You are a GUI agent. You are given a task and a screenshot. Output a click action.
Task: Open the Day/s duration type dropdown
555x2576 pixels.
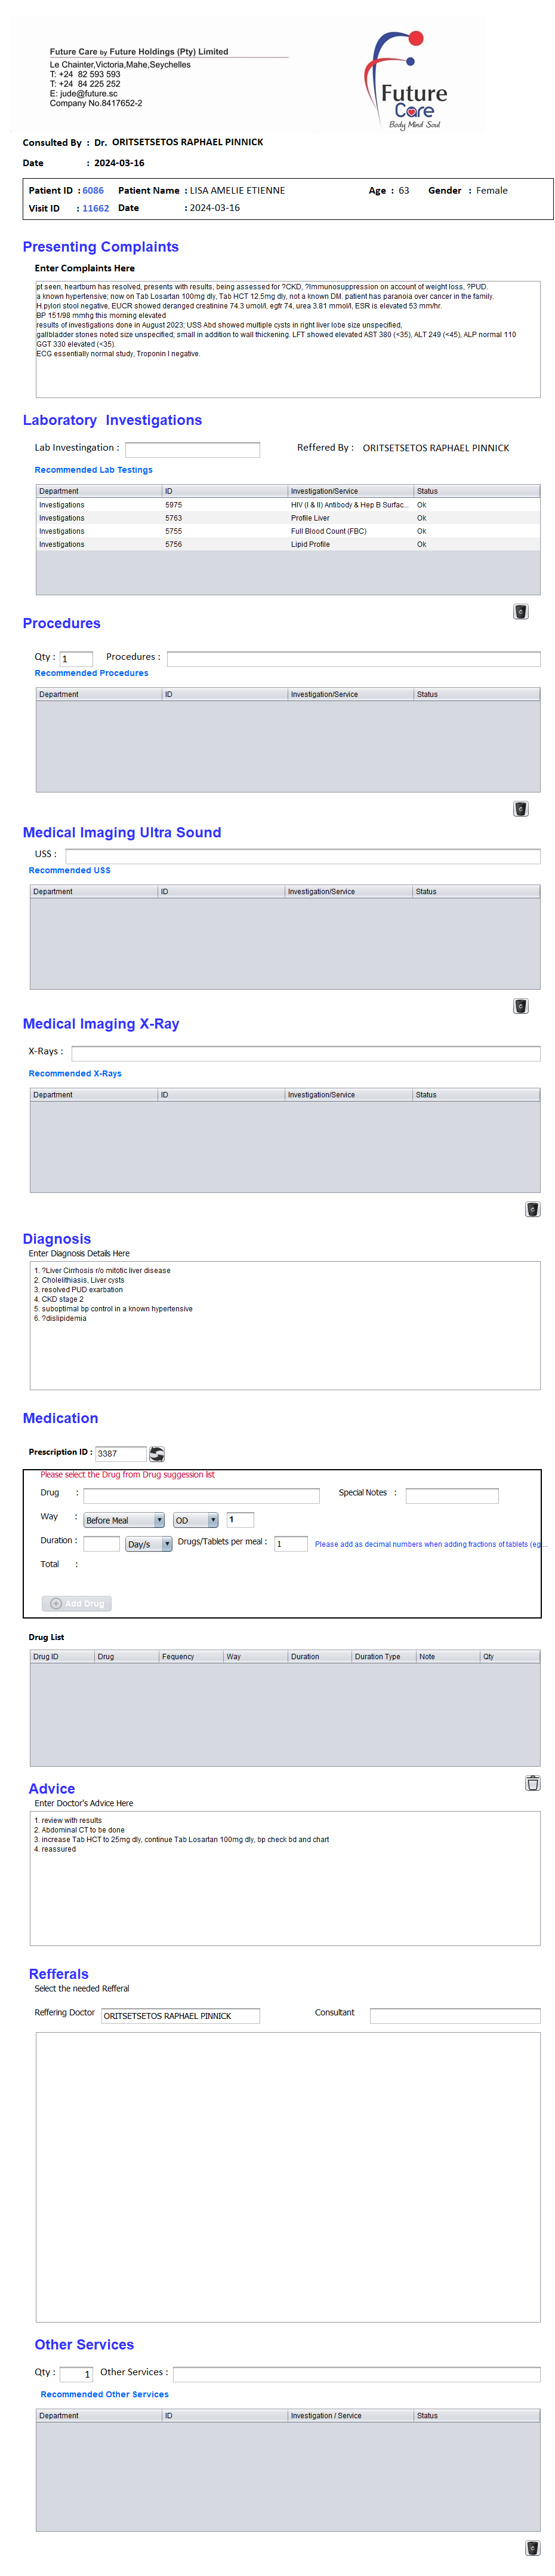pos(149,1544)
